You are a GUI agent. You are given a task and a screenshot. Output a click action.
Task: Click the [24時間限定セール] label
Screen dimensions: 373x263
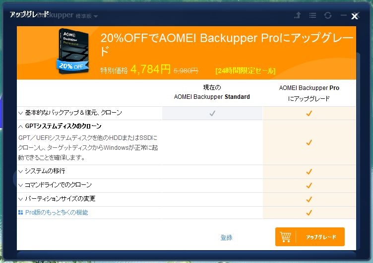coord(245,71)
